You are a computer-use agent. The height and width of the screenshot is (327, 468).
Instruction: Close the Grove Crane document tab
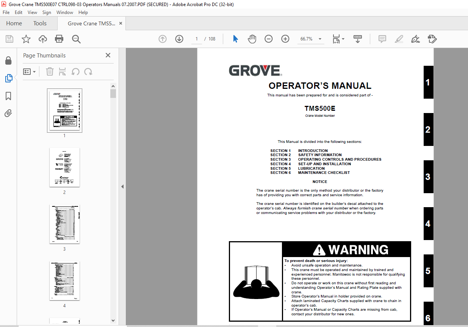(121, 23)
